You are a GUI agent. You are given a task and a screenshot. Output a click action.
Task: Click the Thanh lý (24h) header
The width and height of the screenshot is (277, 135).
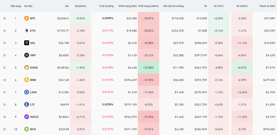coord(267,6)
